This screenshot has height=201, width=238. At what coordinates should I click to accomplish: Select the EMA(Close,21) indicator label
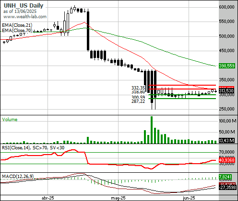(x=17, y=25)
